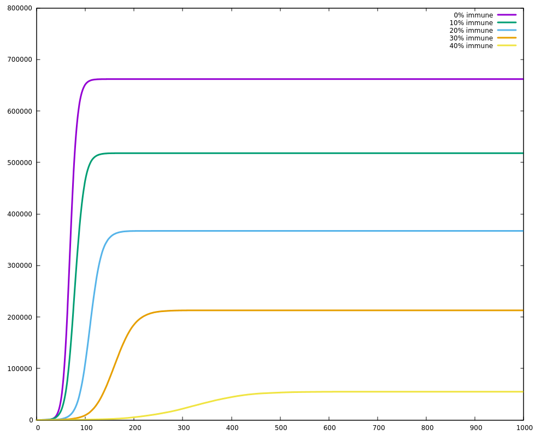Click the 500000 y-axis tick label
Image resolution: width=535 pixels, height=435 pixels.
(x=20, y=163)
